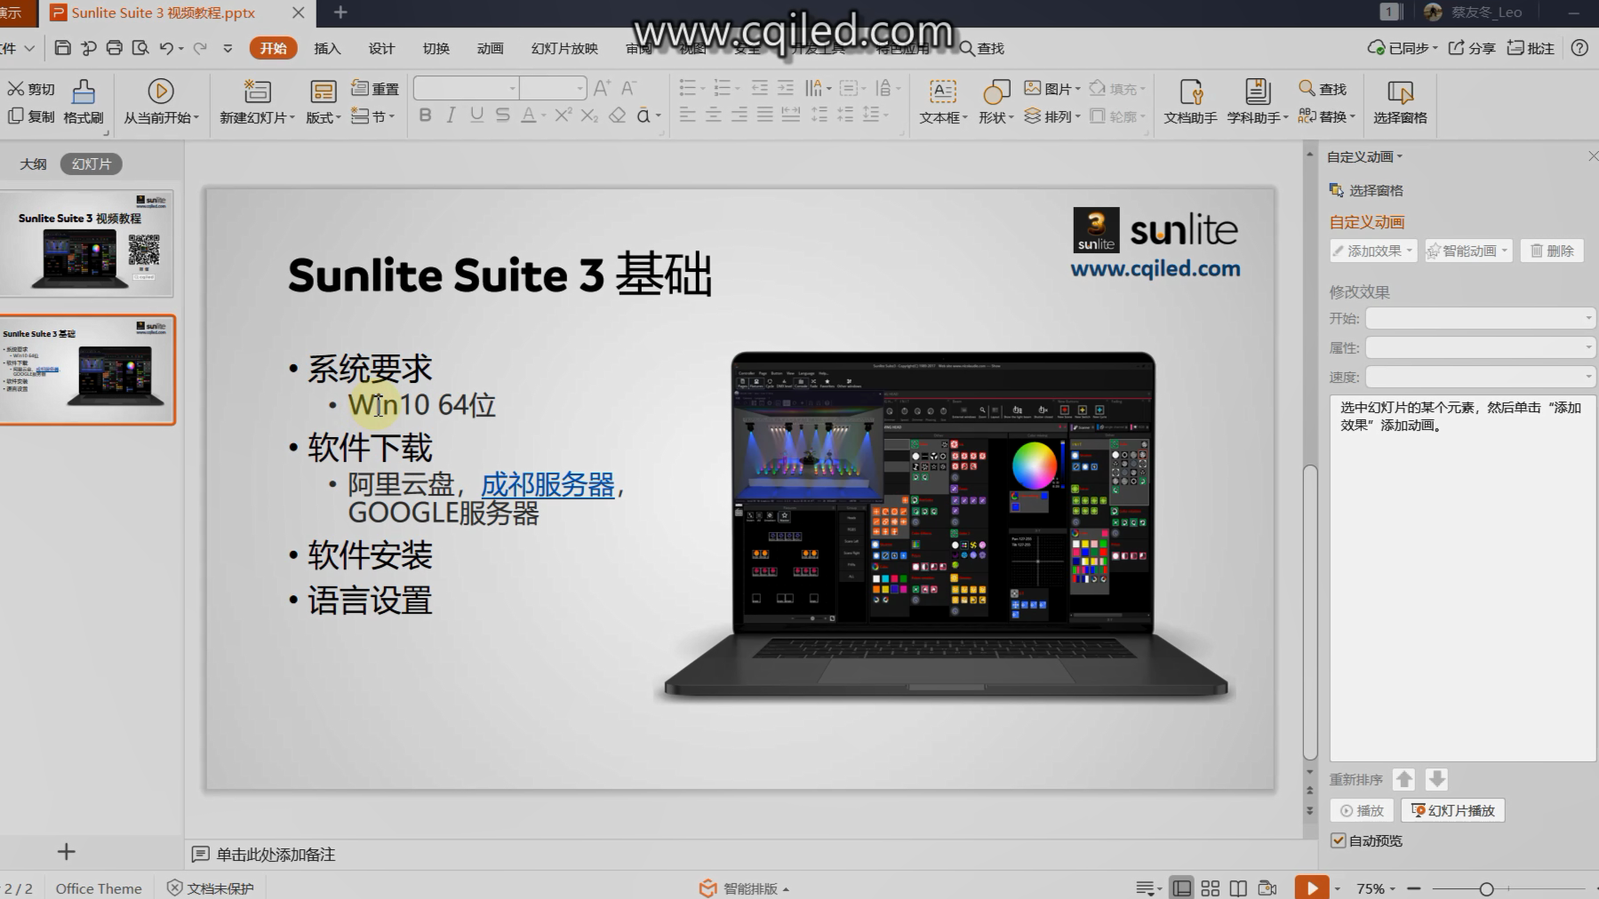This screenshot has width=1599, height=899.
Task: Click the zoom-out minus button
Action: [x=1414, y=888]
